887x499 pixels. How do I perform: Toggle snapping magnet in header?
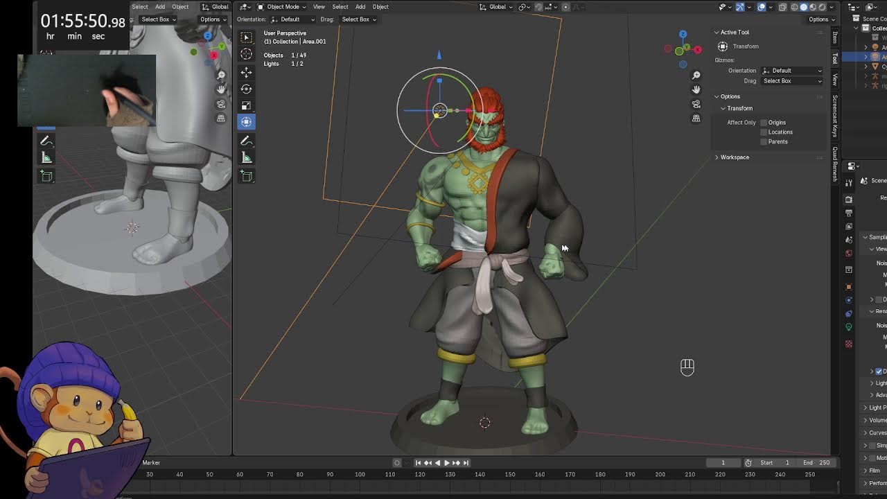coord(538,7)
